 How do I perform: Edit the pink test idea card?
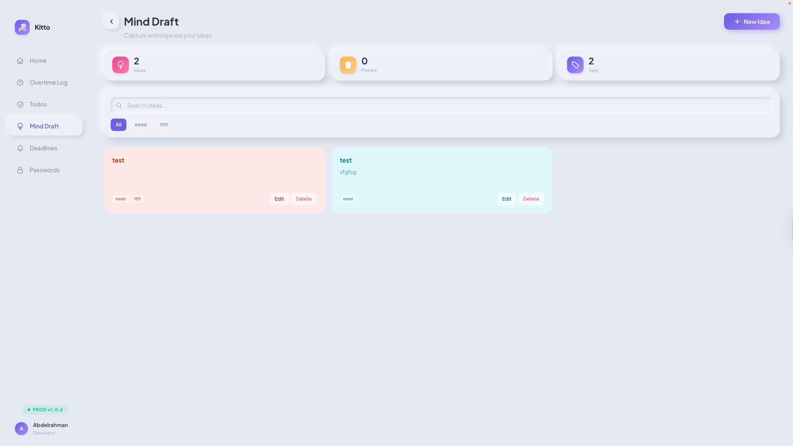(279, 199)
